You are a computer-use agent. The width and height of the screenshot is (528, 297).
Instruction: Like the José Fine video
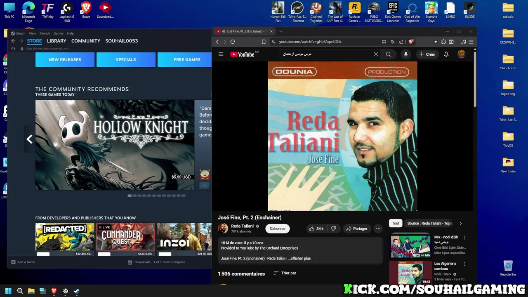coord(316,229)
